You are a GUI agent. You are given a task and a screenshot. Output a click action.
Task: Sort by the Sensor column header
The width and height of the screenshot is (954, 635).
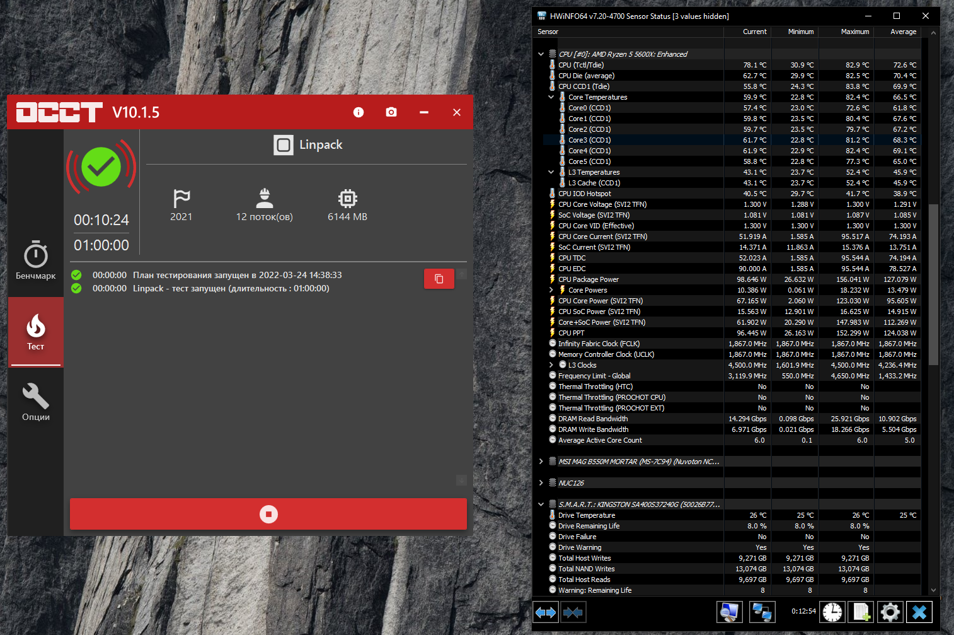(x=629, y=32)
